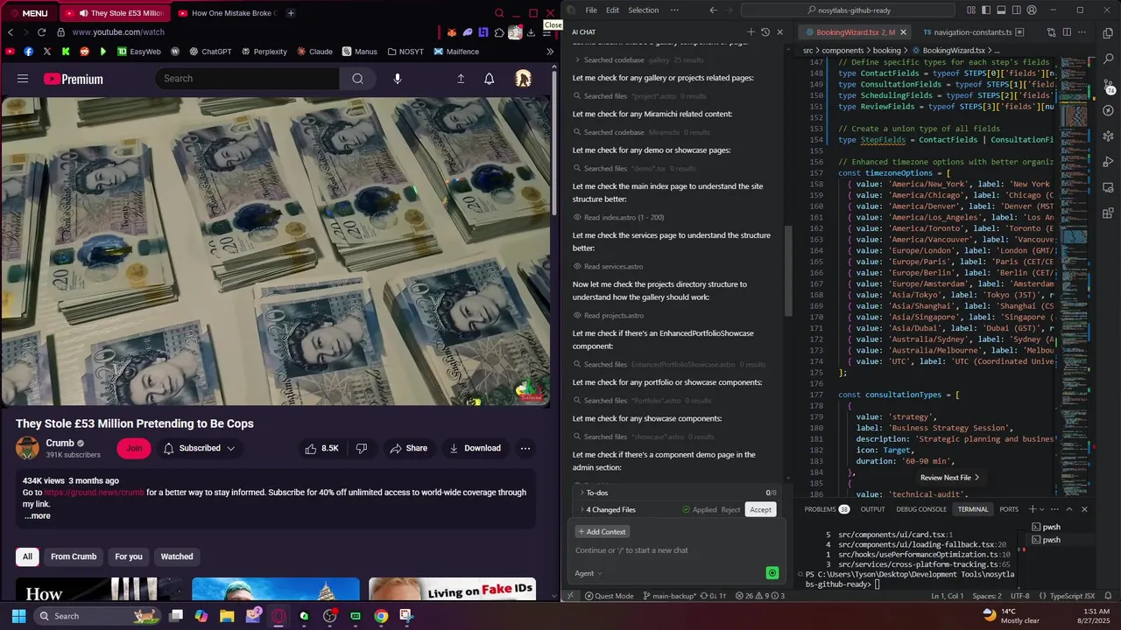Toggle Subscribed notification state for Crumb
Image resolution: width=1121 pixels, height=630 pixels.
(x=200, y=448)
